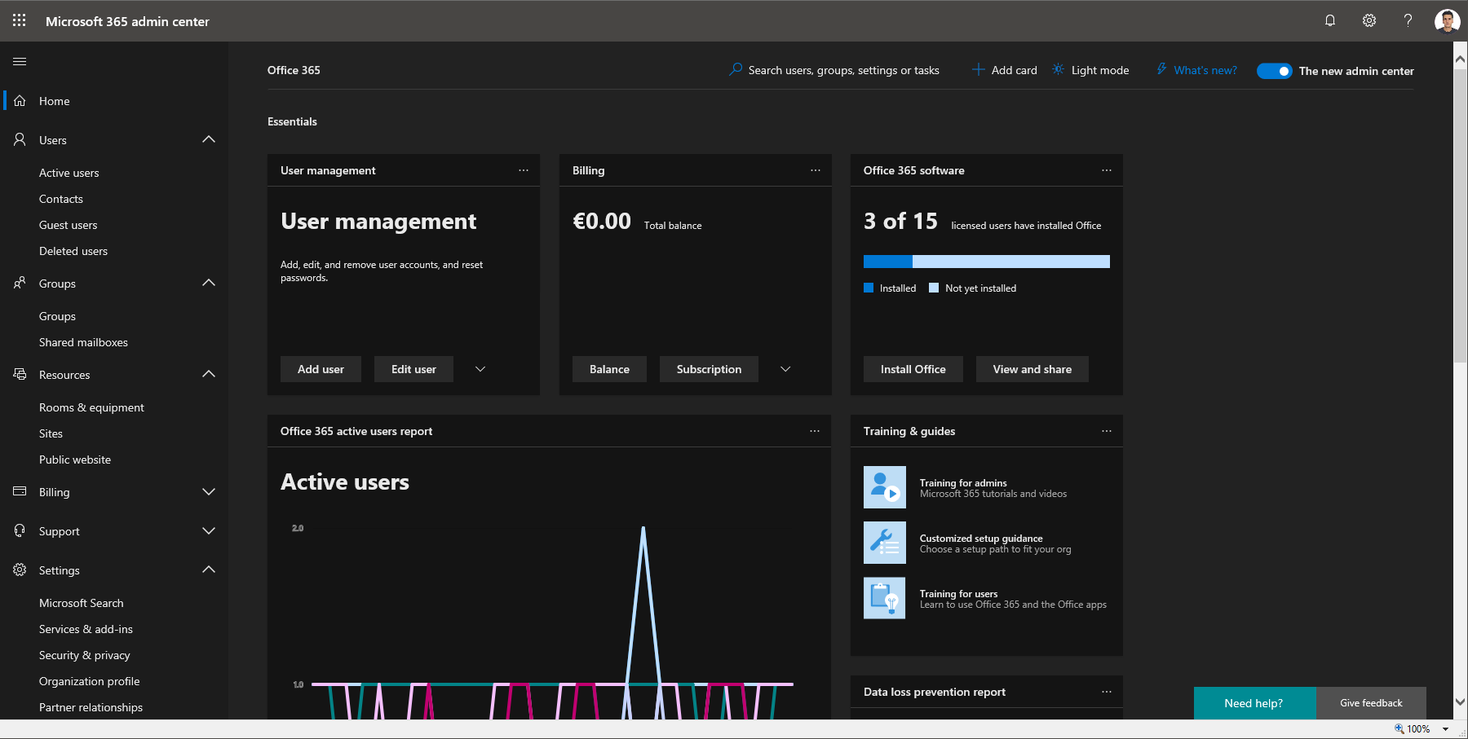Screen dimensions: 1468x739
Task: Open Customized setup guidance wrench icon
Action: [x=885, y=543]
